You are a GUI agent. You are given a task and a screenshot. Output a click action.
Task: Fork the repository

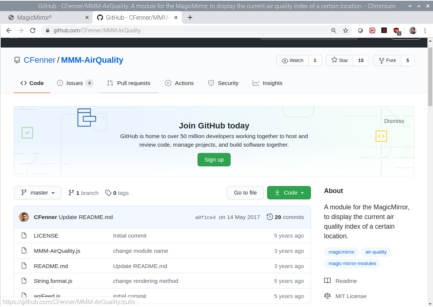tap(387, 61)
